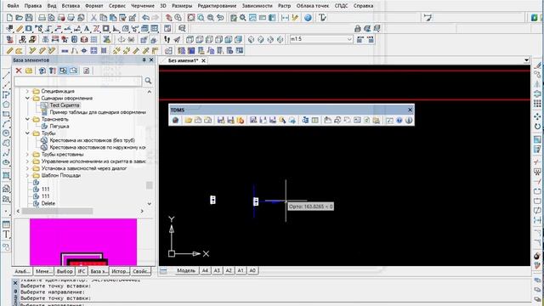This screenshot has height=306, width=544.
Task: Click the Save diskette icon
Action: pyautogui.click(x=29, y=17)
